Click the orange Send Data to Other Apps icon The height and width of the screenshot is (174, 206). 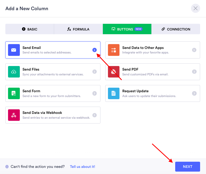(114, 50)
